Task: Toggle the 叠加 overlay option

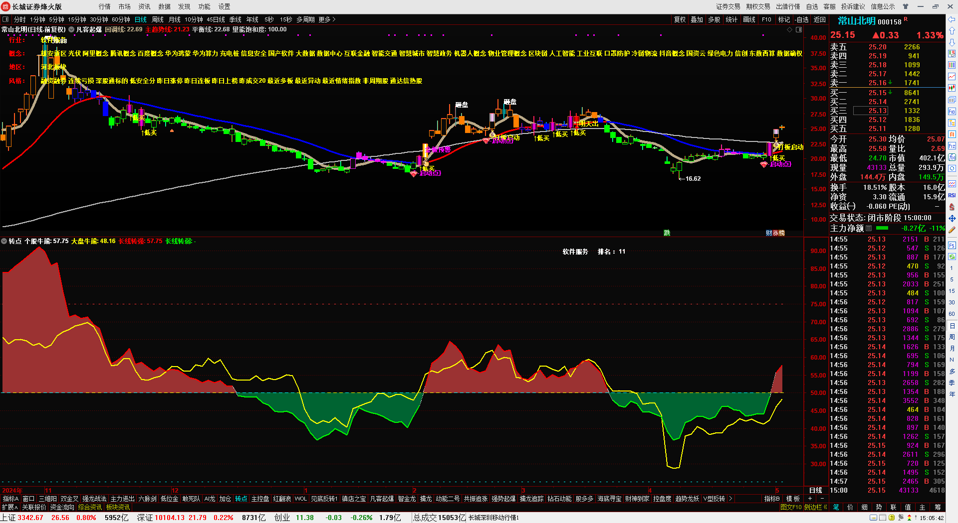Action: (697, 19)
